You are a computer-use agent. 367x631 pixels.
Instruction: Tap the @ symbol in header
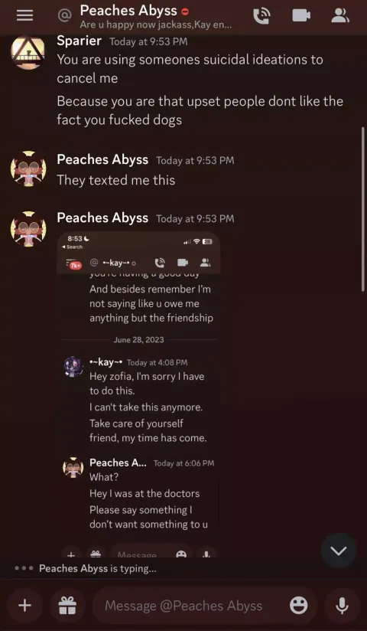[x=64, y=15]
